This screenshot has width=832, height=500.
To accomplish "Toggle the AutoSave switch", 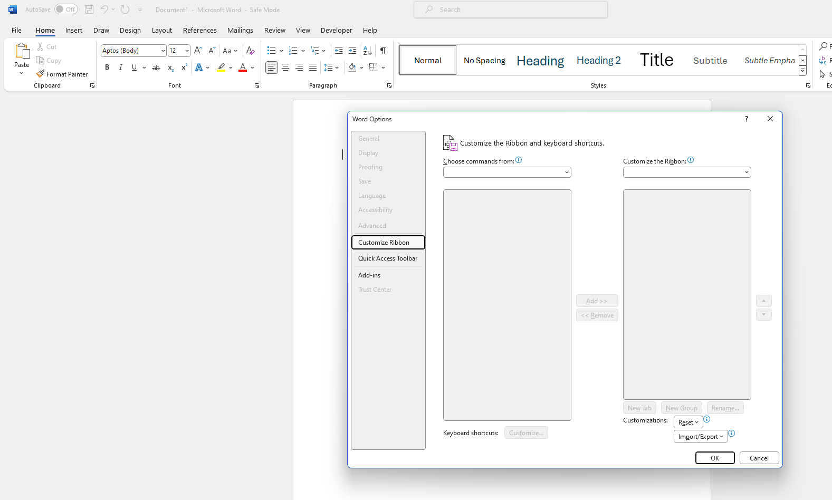I will 66,9.
